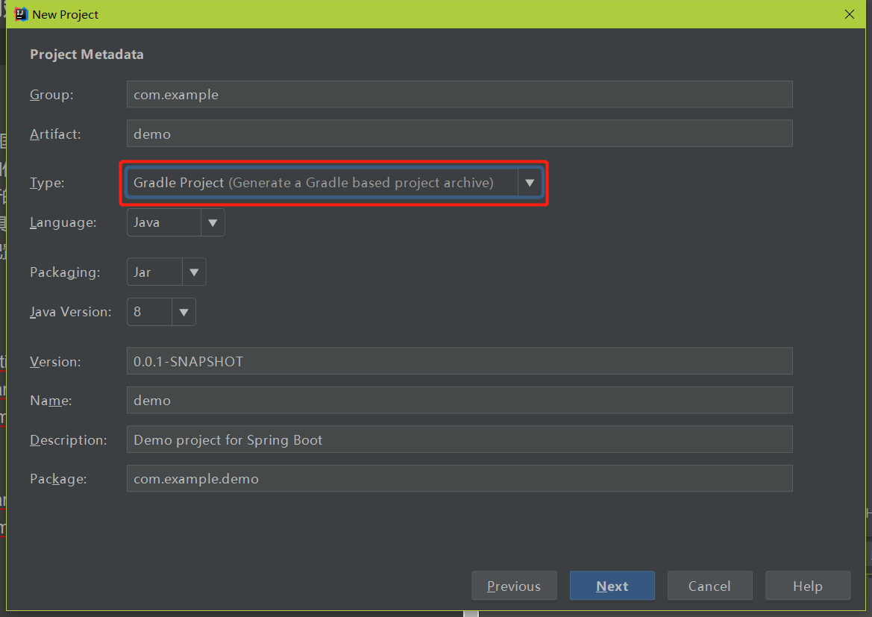Click the Packaging: label
This screenshot has width=872, height=617.
[x=65, y=272]
